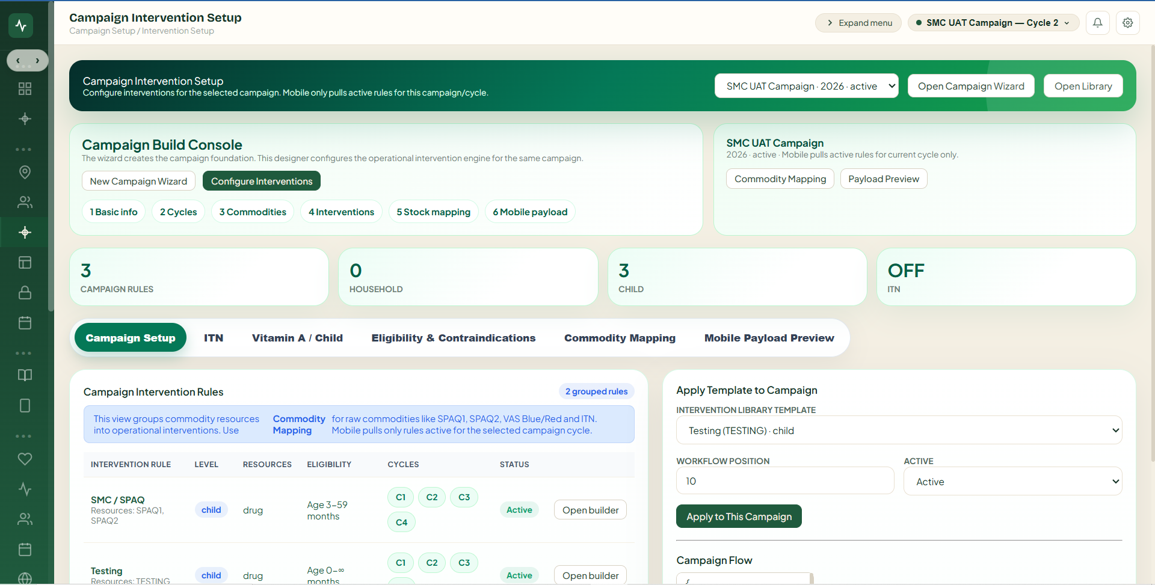The height and width of the screenshot is (585, 1155).
Task: Open notifications with the bell icon
Action: 1098,23
